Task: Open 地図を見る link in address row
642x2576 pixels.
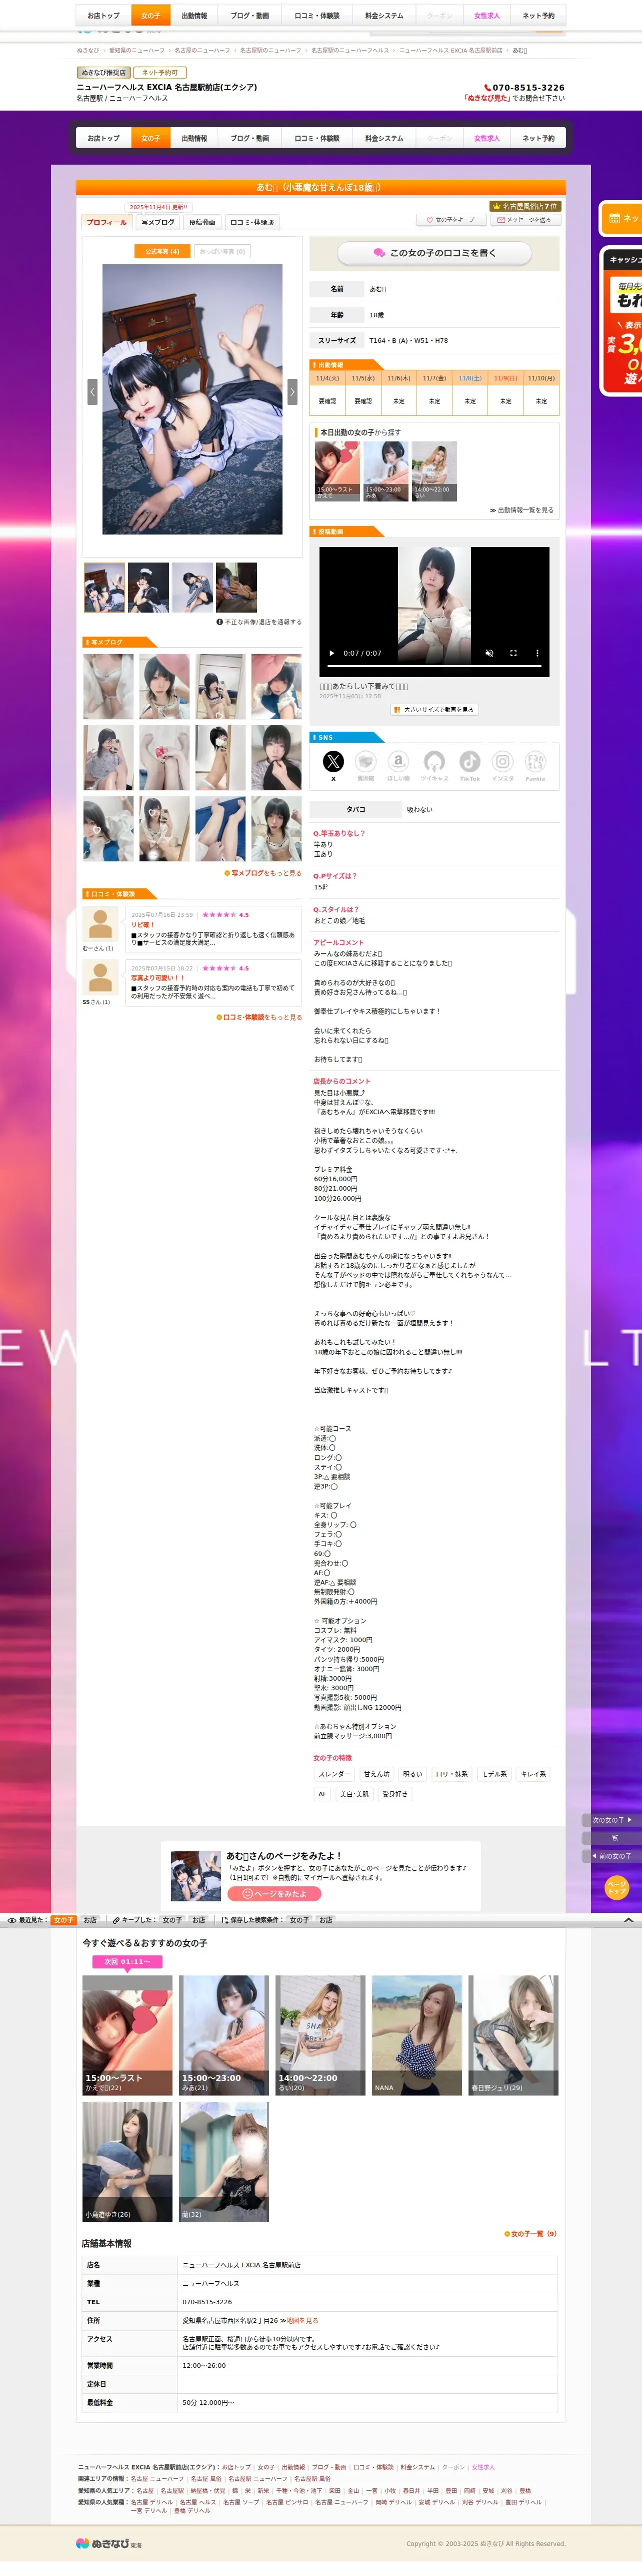Action: coord(302,2320)
